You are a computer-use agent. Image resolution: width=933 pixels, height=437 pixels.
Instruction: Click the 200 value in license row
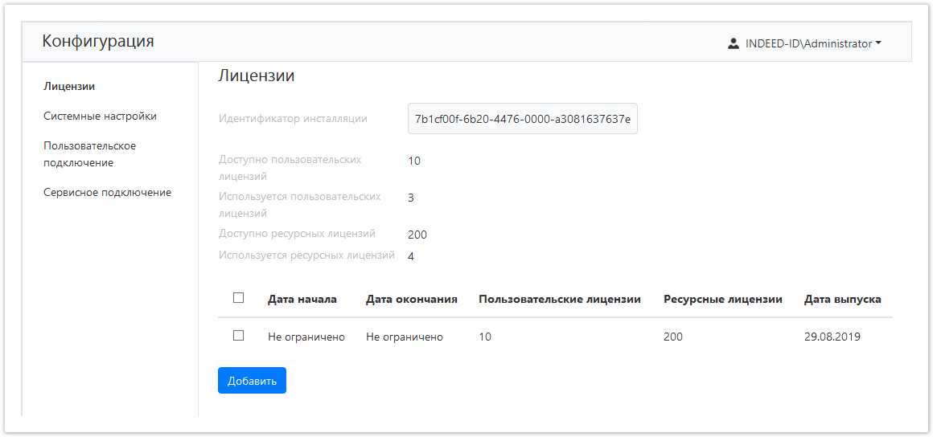click(x=672, y=337)
